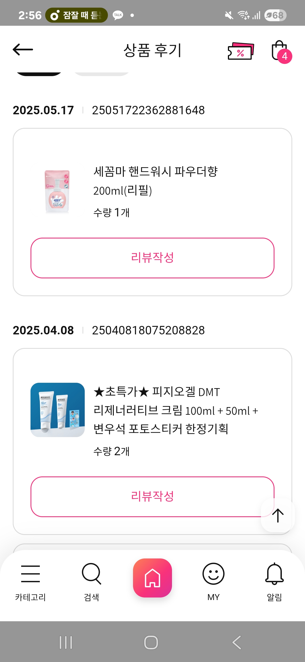Open the coupon ticket icon

pyautogui.click(x=241, y=51)
